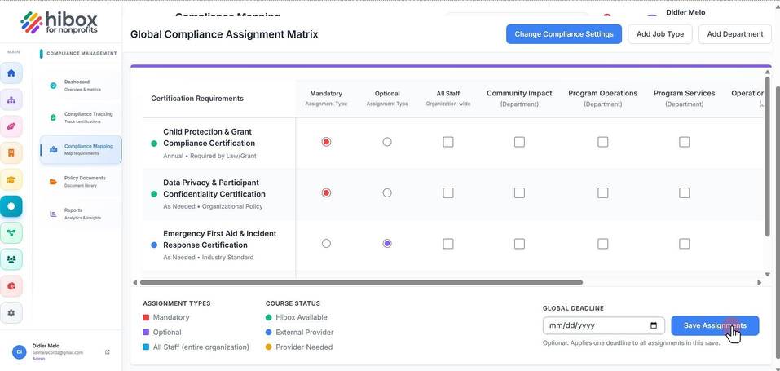Click the down arrow of the vertical scrollbar
780x371 pixels.
(x=768, y=275)
